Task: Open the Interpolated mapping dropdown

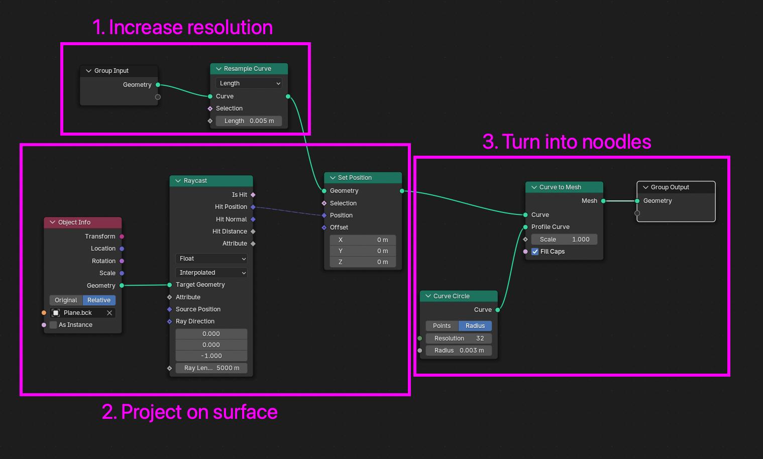Action: (x=211, y=273)
